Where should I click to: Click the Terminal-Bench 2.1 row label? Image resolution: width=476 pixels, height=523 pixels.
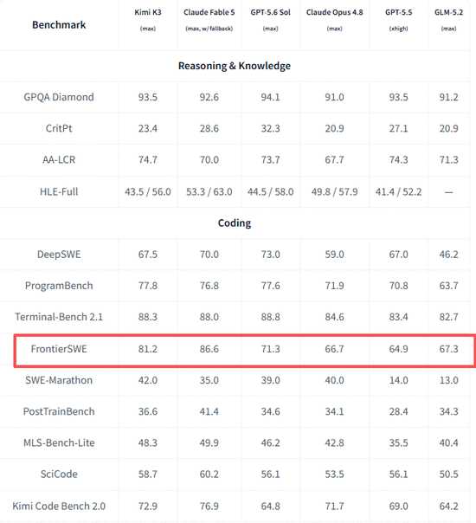click(x=59, y=317)
